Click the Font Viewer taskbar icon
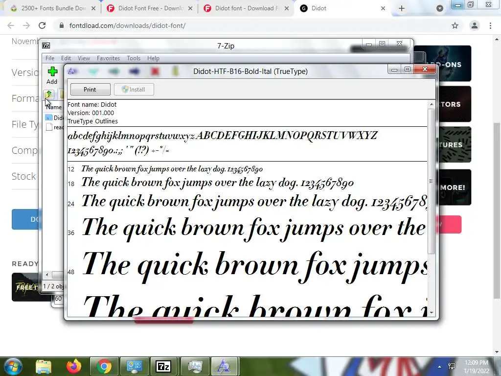This screenshot has height=376, width=501. [x=224, y=366]
